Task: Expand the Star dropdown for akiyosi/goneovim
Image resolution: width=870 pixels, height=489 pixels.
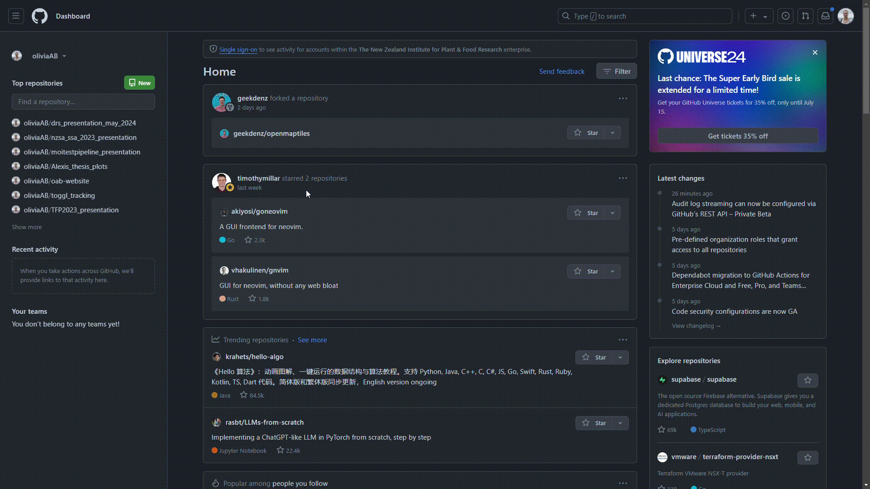Action: 612,212
